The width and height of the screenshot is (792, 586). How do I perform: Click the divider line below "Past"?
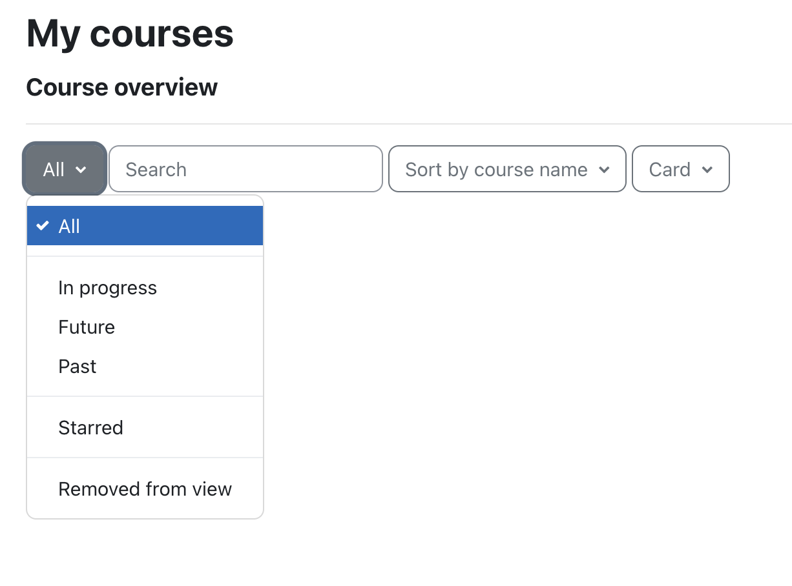145,394
